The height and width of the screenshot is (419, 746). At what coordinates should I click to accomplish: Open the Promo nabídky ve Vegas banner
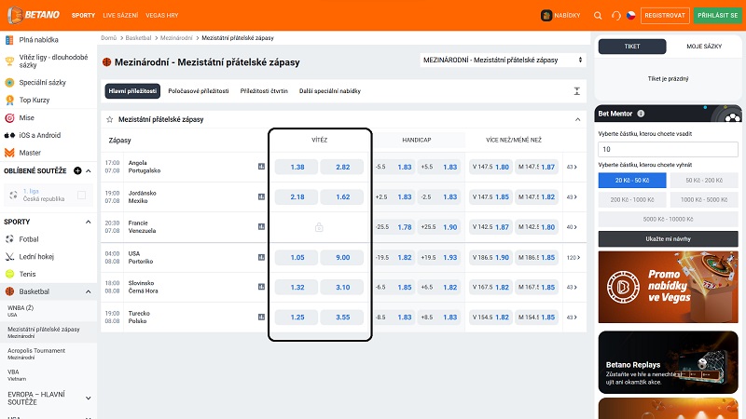pos(667,286)
